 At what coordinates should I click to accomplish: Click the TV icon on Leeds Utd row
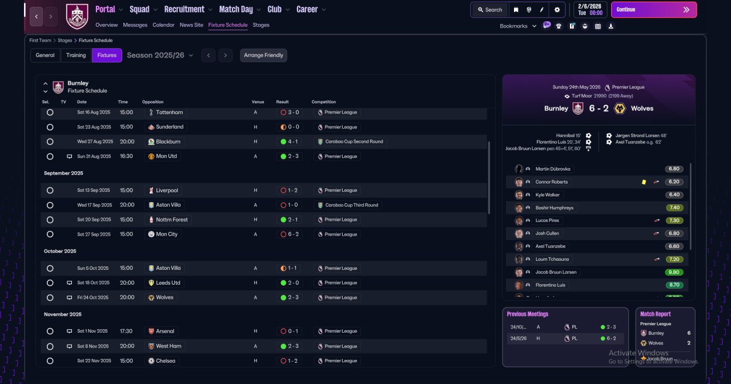tap(69, 283)
